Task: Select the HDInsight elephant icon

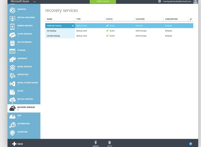Action: 12,59
